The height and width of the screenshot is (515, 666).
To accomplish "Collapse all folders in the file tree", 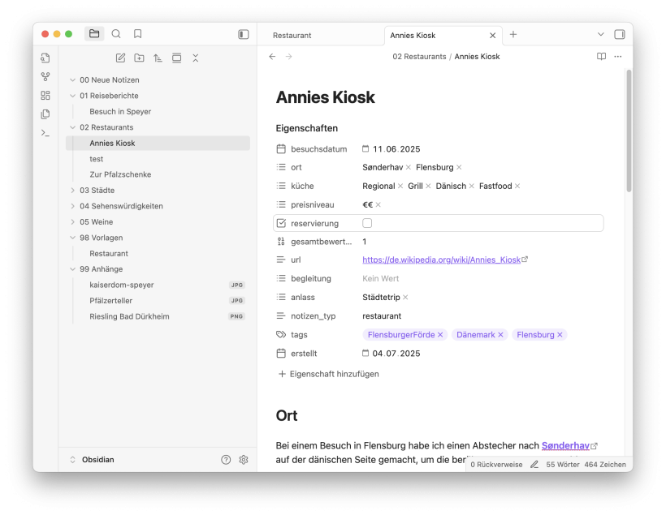I will 196,58.
